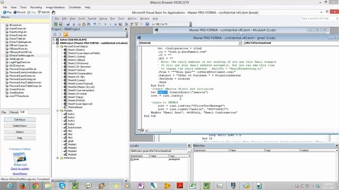Open the Insert menu in VBA editor
Viewport: 339px width, 190px height.
click(82, 18)
